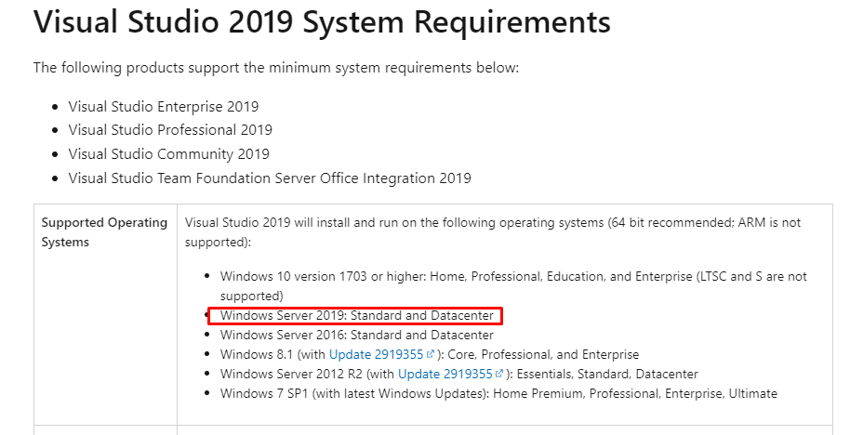Open the Update 2919355 link for Windows 8.1
Viewport: 850px width, 435px height.
click(376, 355)
